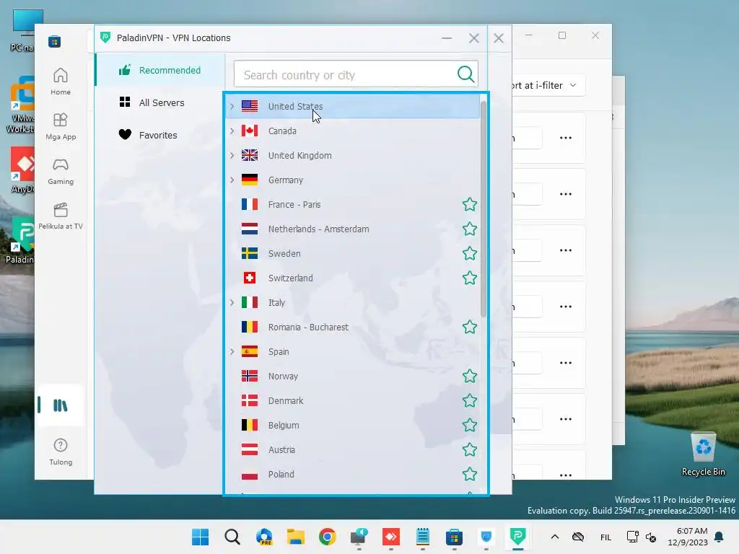Launch Google Chrome from the taskbar
The image size is (739, 554).
click(x=327, y=537)
